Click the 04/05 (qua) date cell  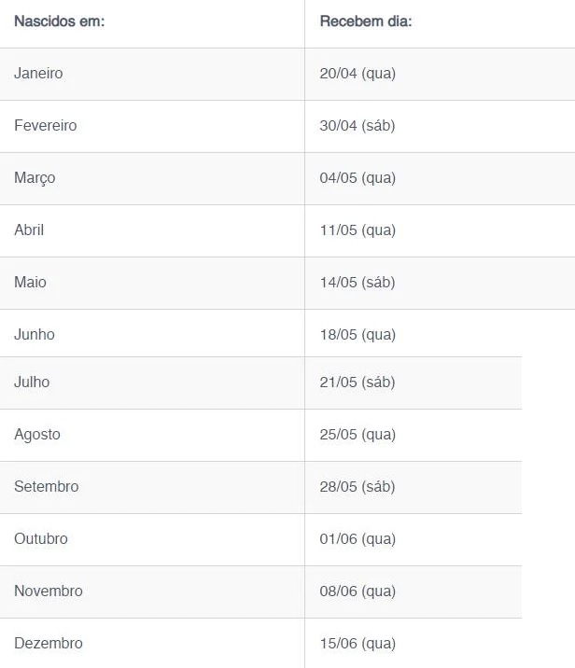point(358,177)
